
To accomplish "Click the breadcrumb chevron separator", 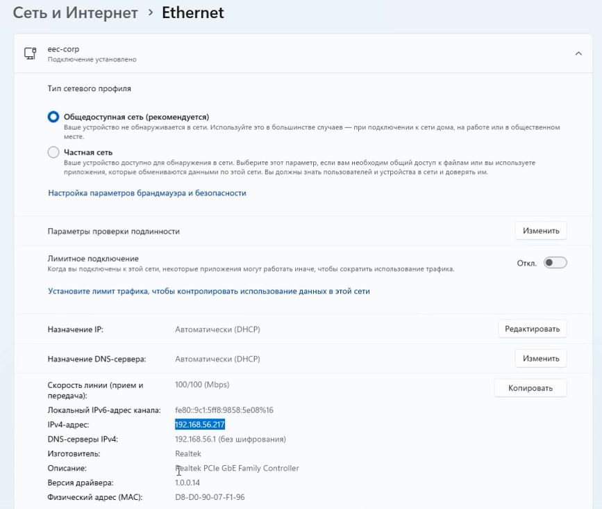I will [x=150, y=13].
